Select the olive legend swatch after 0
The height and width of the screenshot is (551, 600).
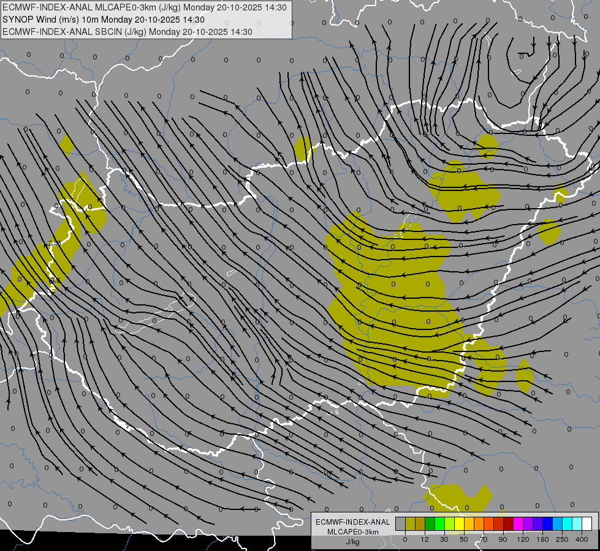point(410,523)
